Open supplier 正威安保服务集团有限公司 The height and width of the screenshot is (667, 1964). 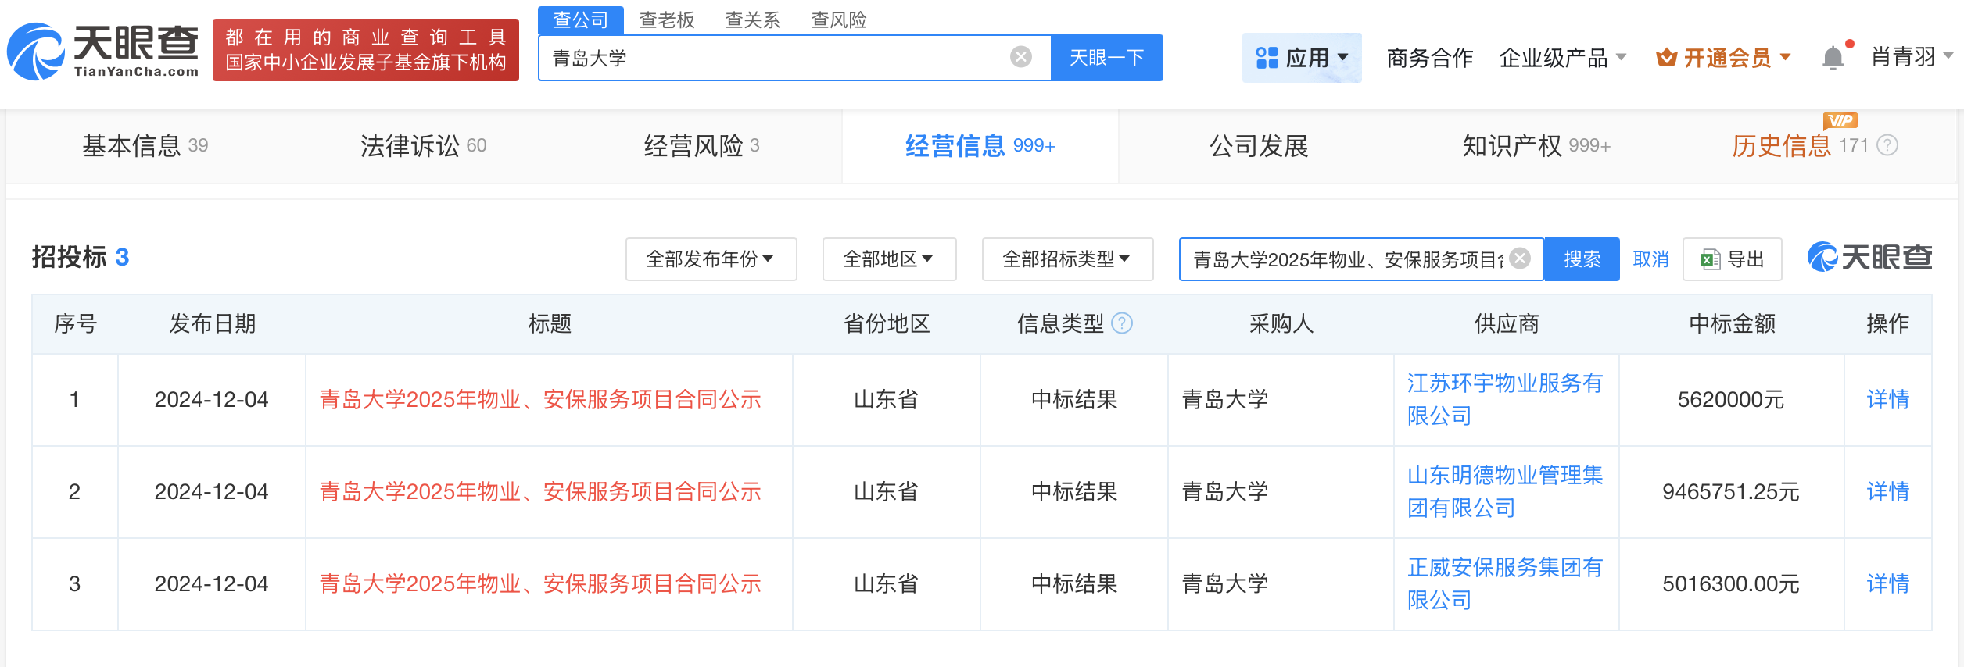tap(1505, 584)
